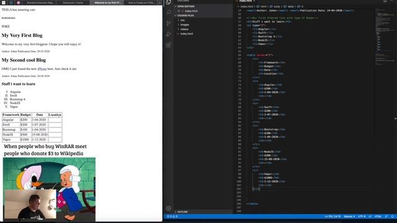Open the Explorer view in the activity bar

coord(168,2)
